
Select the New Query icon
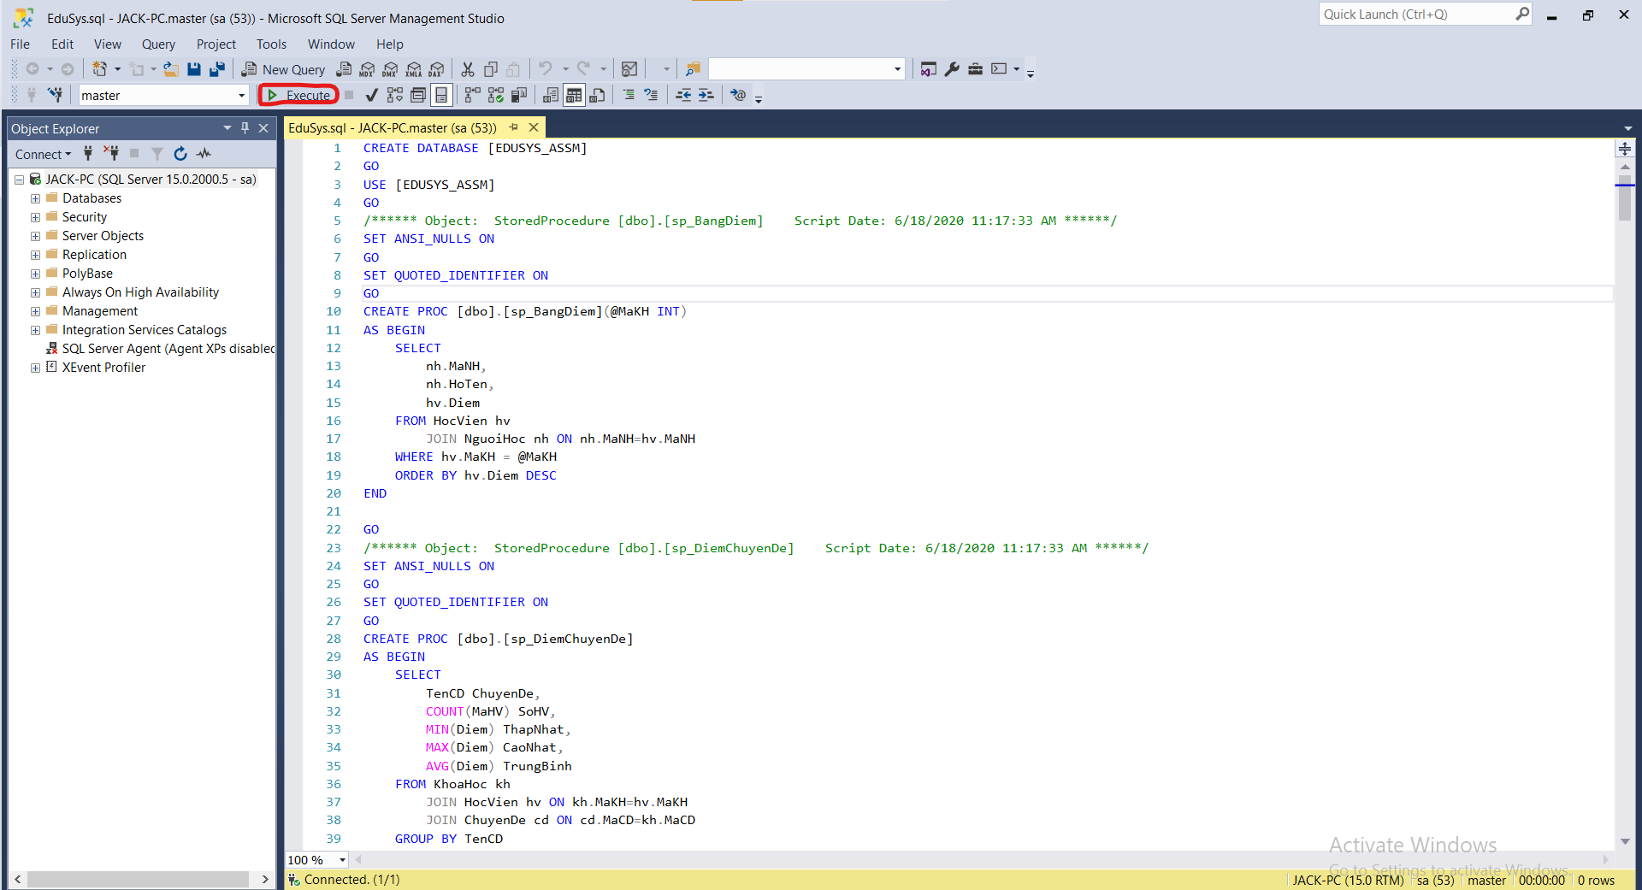point(283,69)
